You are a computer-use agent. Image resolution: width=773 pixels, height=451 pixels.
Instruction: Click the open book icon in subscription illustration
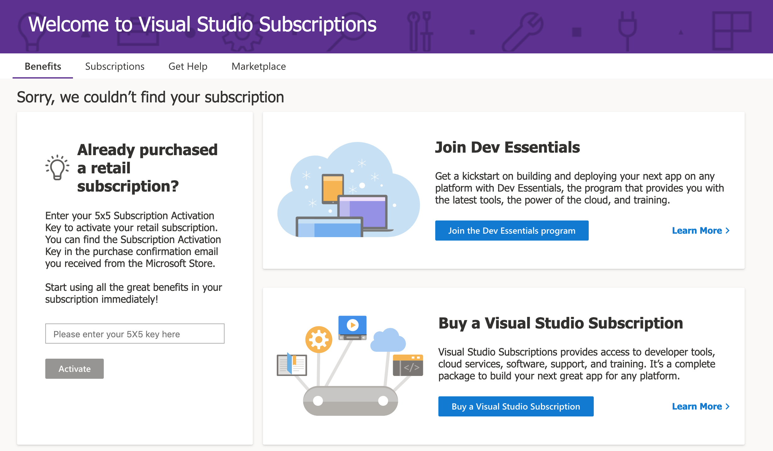(292, 364)
